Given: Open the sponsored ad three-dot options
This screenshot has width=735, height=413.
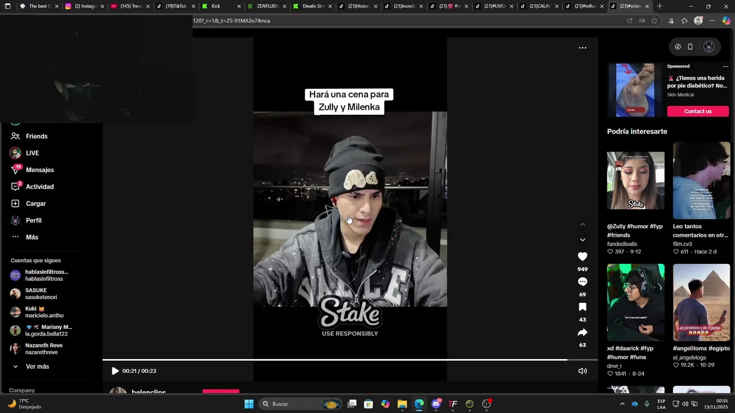Looking at the screenshot, I should click(725, 67).
